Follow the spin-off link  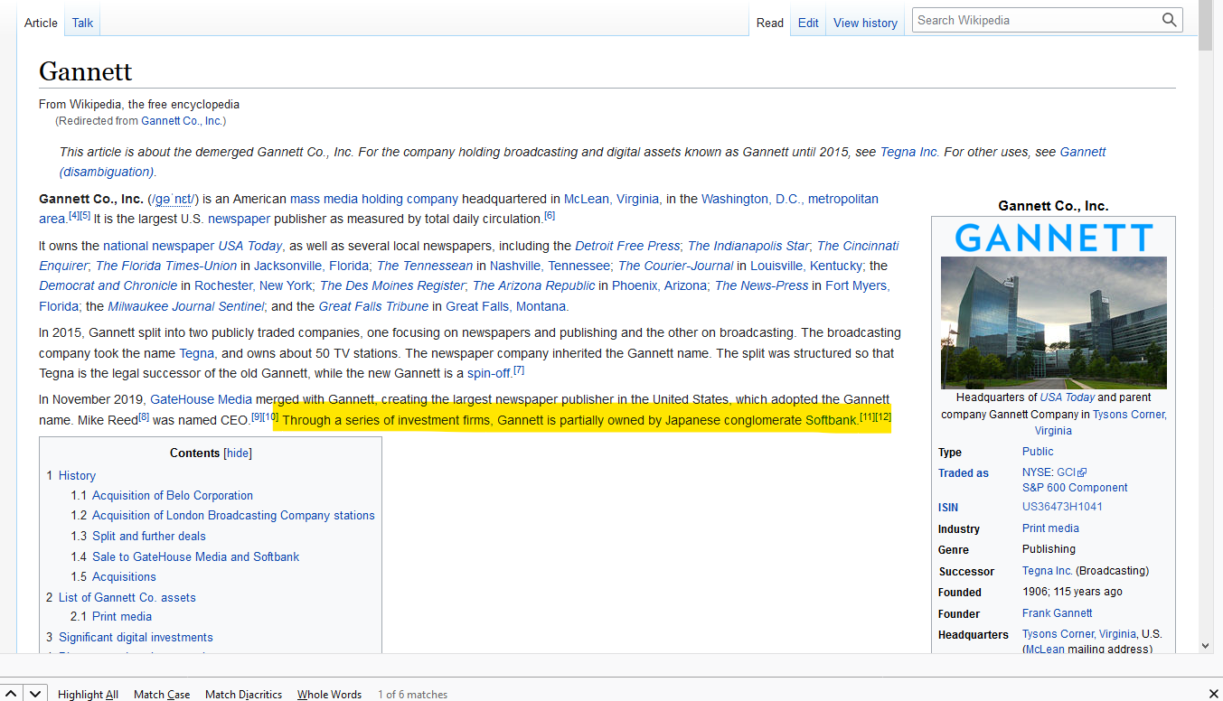point(489,373)
